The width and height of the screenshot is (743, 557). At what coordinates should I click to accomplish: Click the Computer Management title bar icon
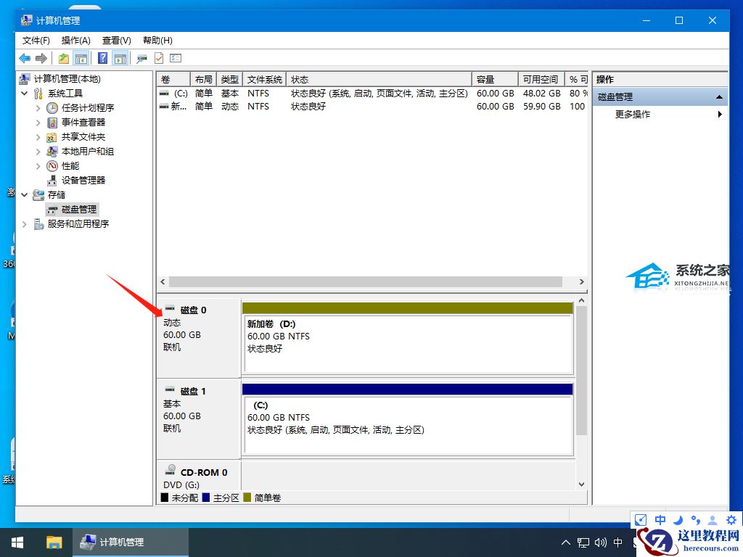pos(27,20)
